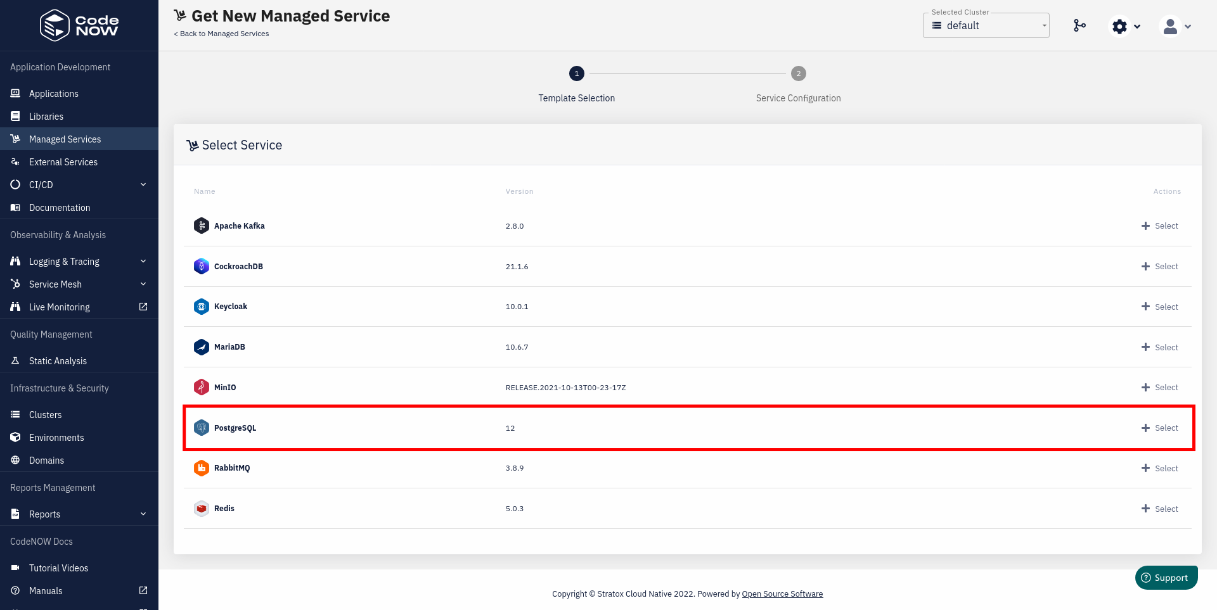The height and width of the screenshot is (610, 1217).
Task: Select the Redis service
Action: (1160, 509)
